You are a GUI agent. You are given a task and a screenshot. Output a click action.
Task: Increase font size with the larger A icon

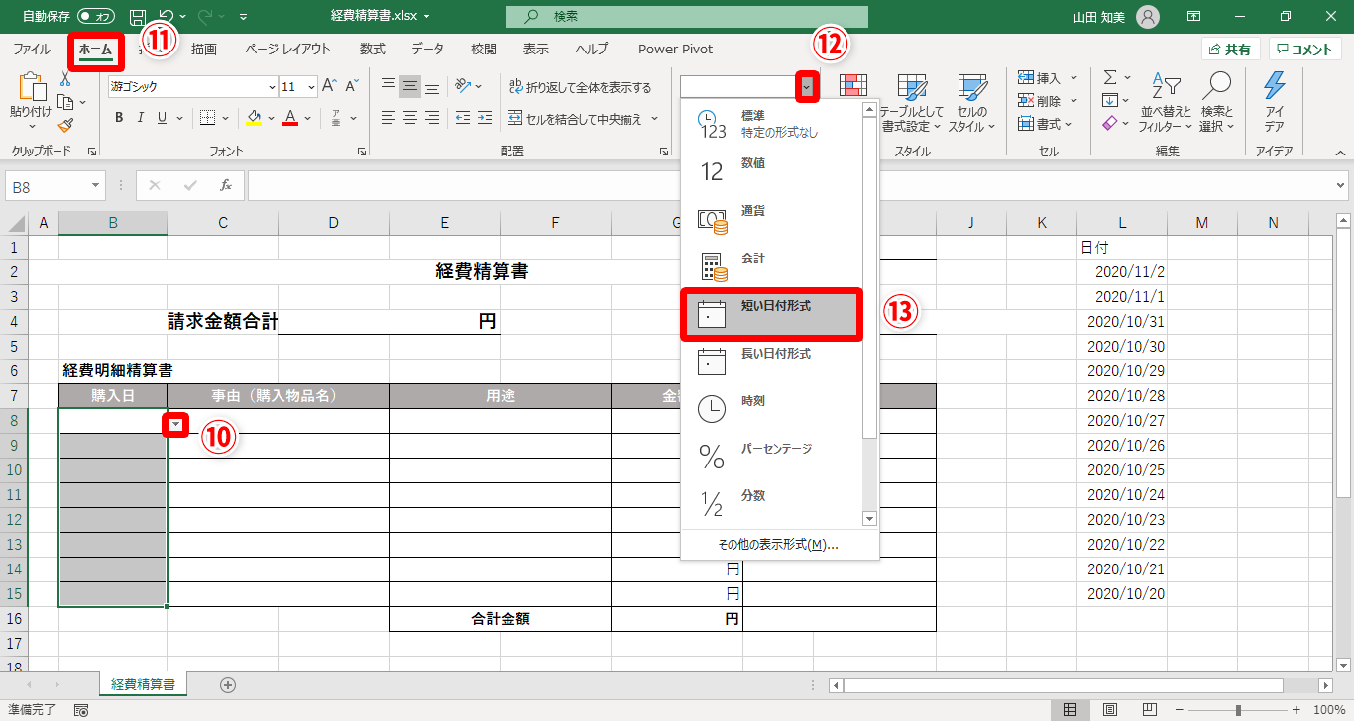(330, 86)
